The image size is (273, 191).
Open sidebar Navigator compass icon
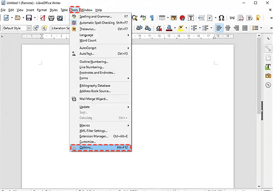(268, 85)
